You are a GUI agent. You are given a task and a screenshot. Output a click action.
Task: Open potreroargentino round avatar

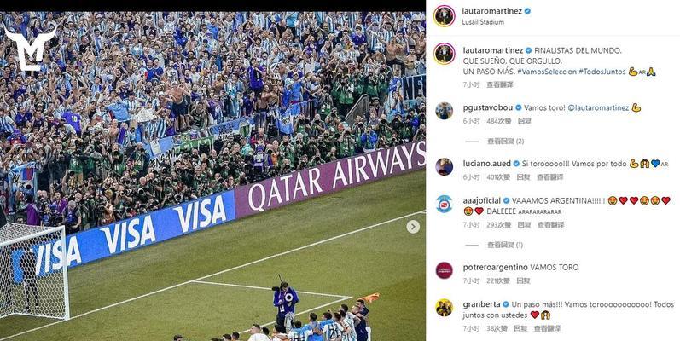coord(444,270)
